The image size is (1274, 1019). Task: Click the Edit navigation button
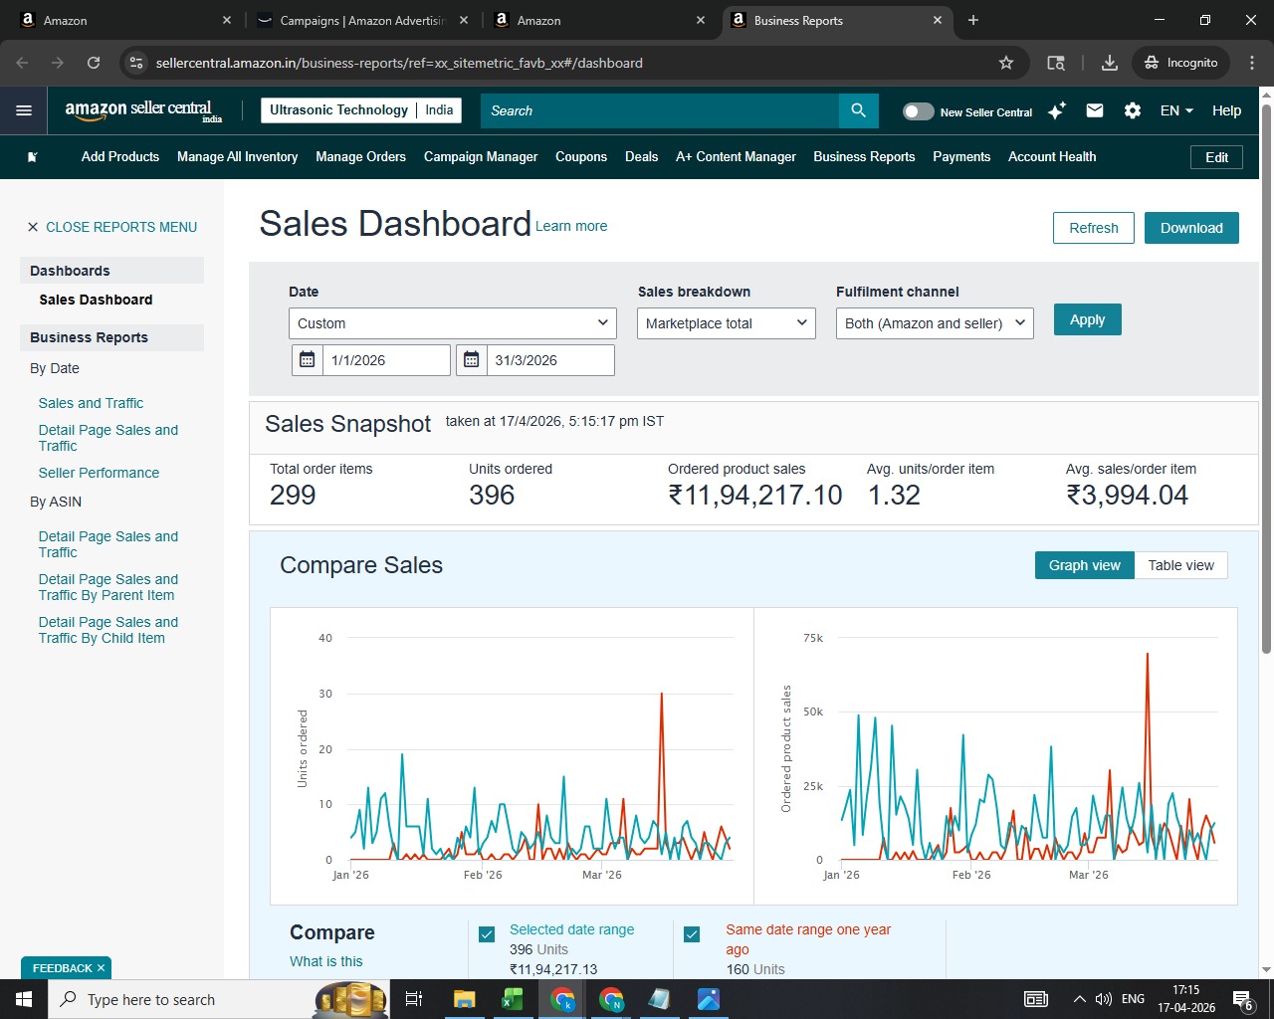coord(1216,157)
